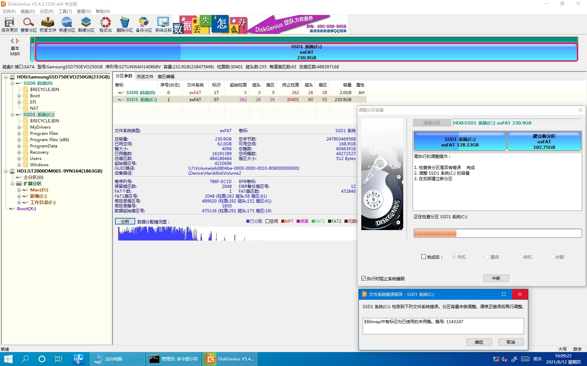Open the 文件(F) menu
The width and height of the screenshot is (587, 366).
tap(9, 12)
